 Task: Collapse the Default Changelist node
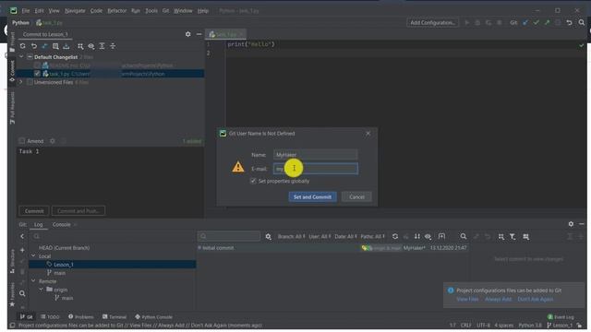pyautogui.click(x=21, y=57)
